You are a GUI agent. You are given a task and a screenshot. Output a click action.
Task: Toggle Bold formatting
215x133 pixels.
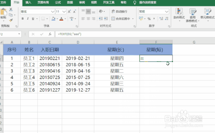coord(23,19)
